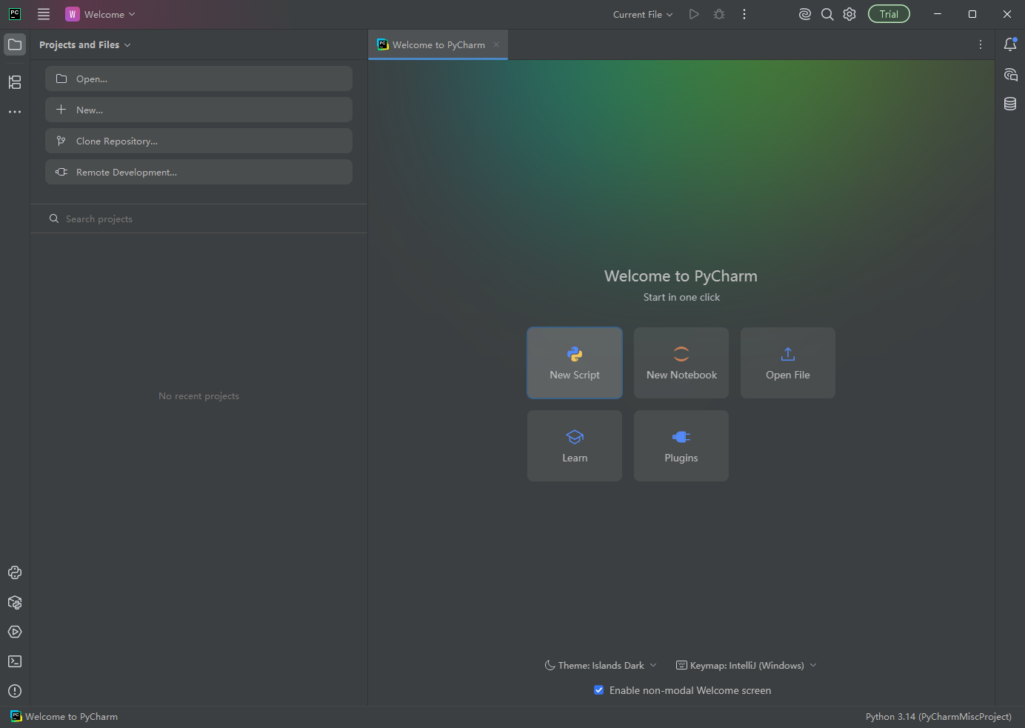Screen dimensions: 1025x728
Task: Click the purple W project icon
Action: [73, 14]
